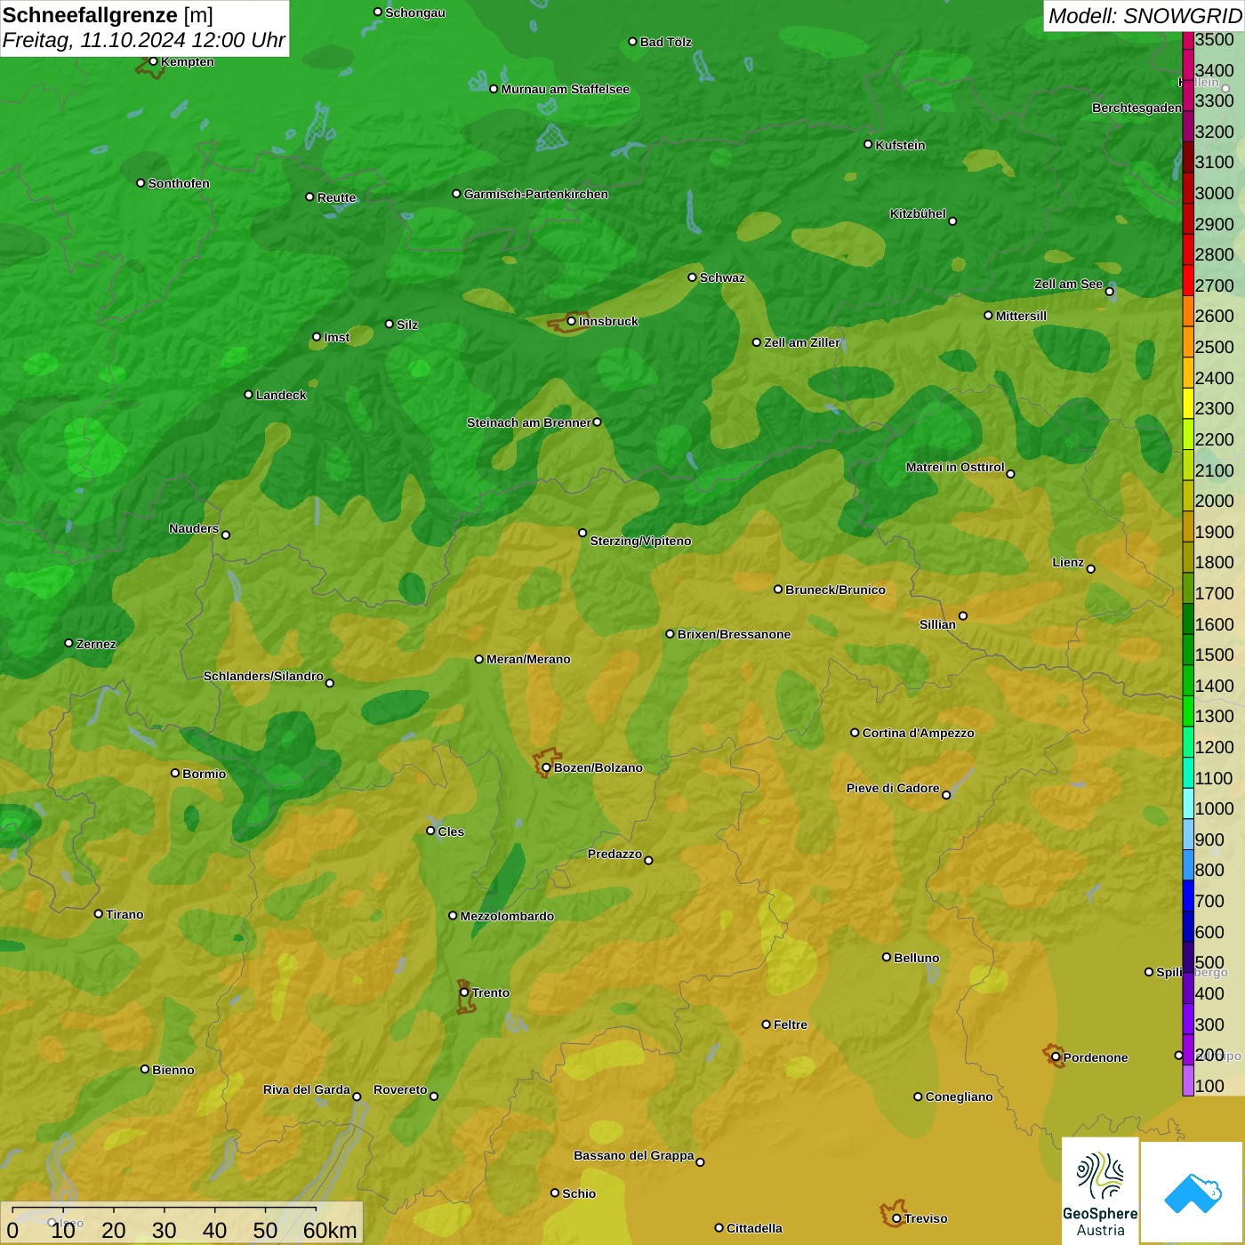Click the Rovereto label
Screen dimensions: 1245x1245
tap(401, 1089)
